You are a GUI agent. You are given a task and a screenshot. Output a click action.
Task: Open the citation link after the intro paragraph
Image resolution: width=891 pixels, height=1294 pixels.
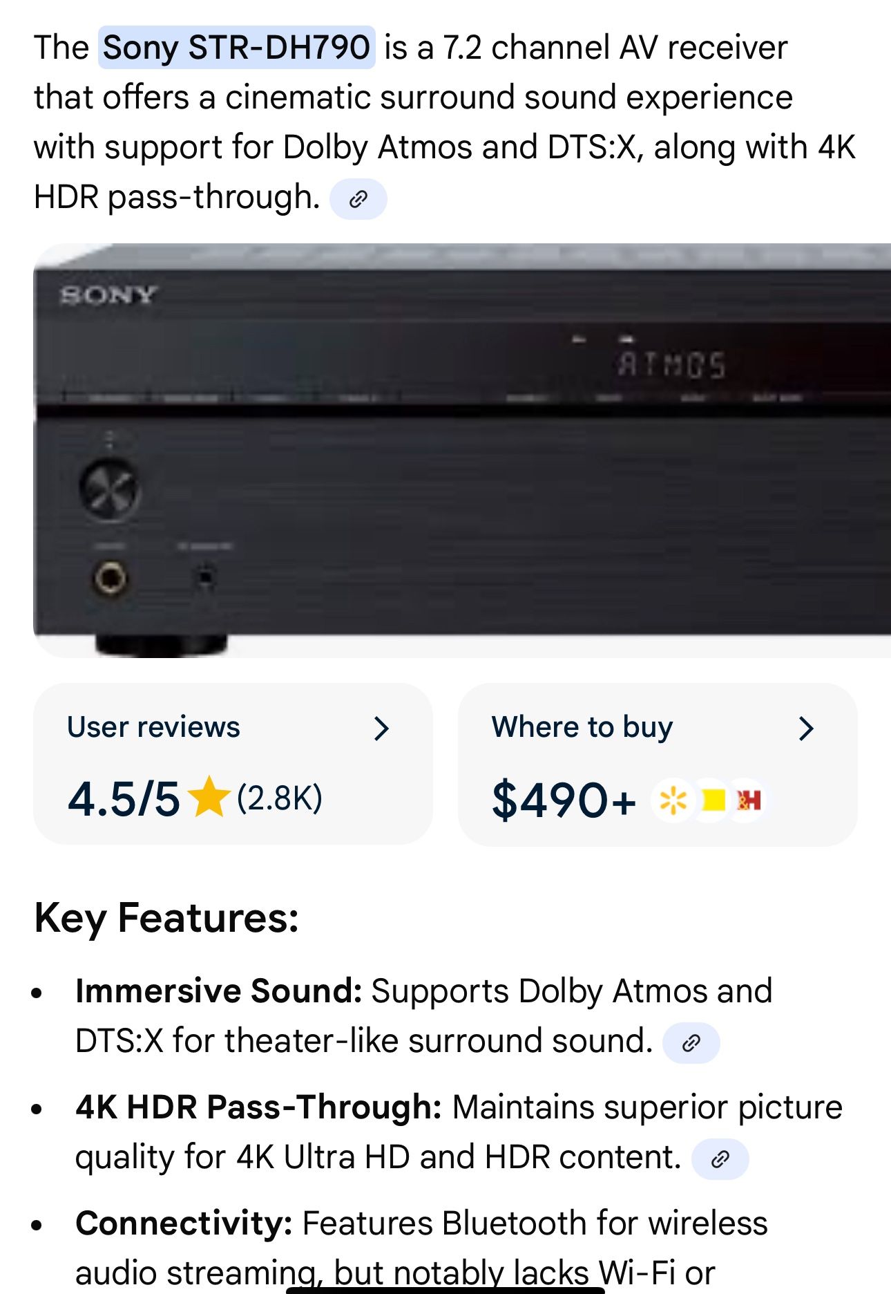[x=360, y=200]
